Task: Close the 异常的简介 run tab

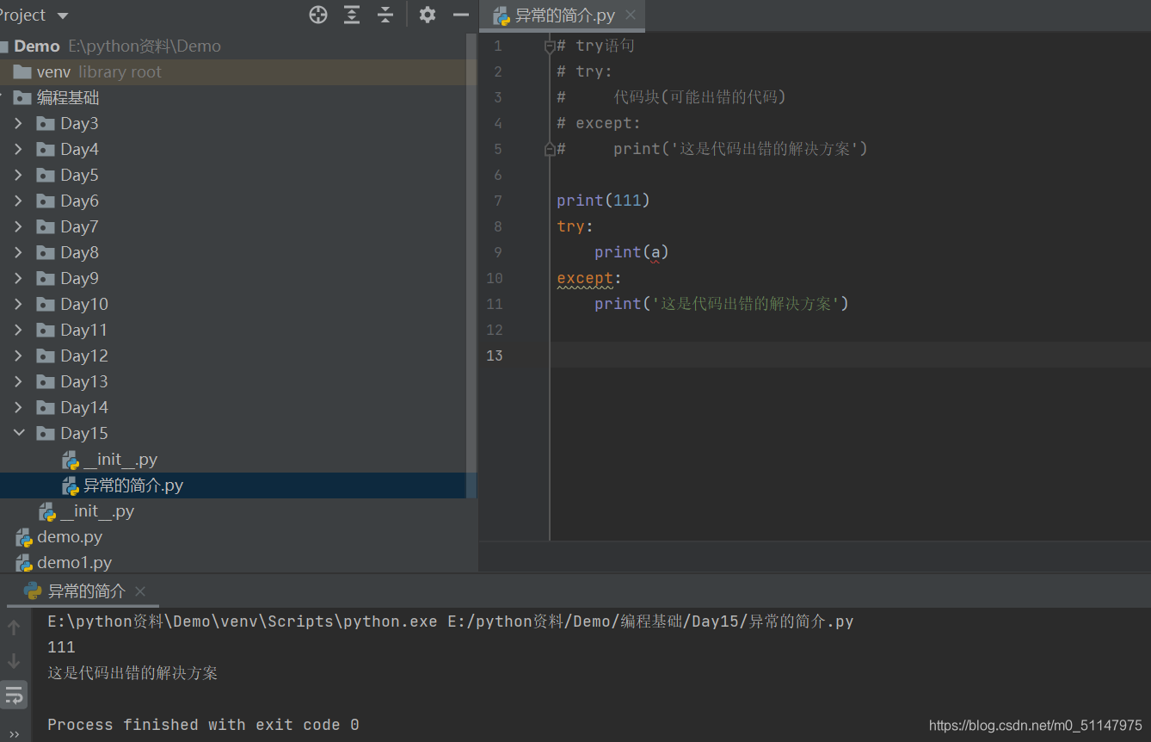Action: (x=140, y=591)
